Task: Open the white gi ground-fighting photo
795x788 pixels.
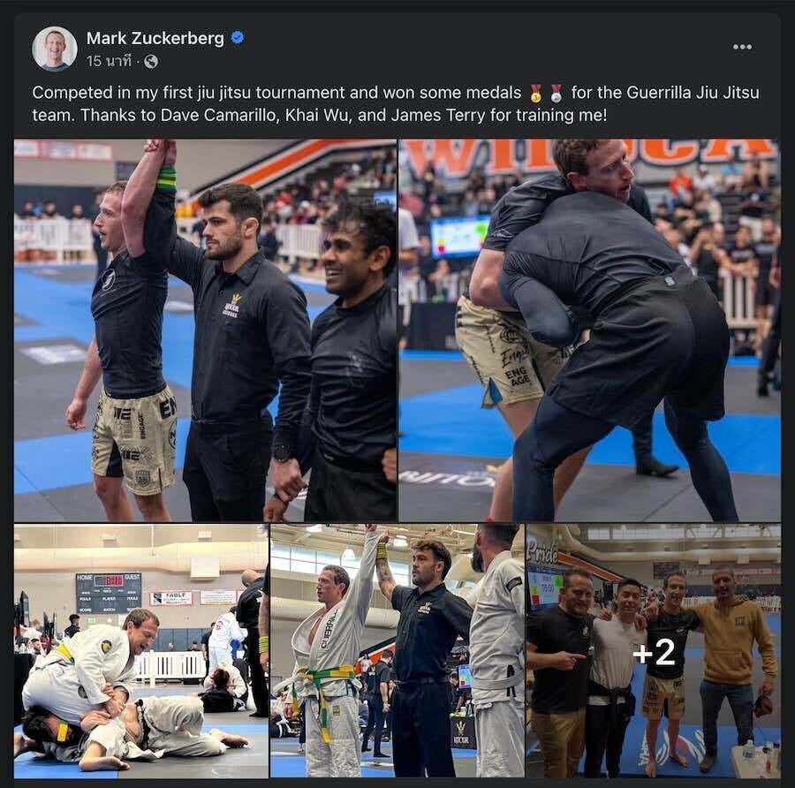Action: (141, 651)
